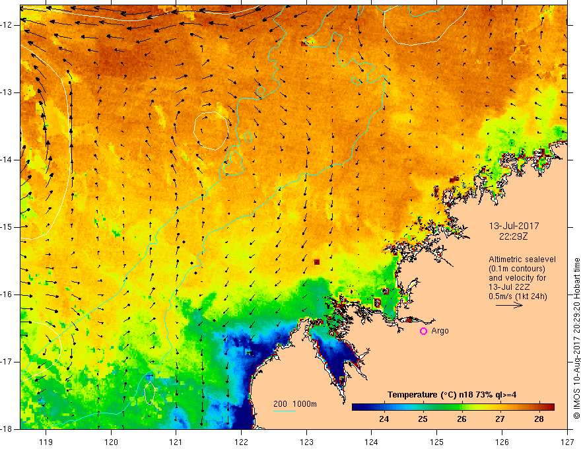Click latitude label -14
This screenshot has height=449, width=581.
(7, 160)
